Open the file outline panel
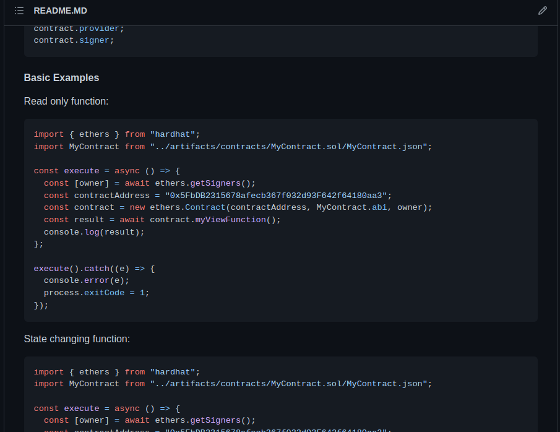 pos(19,11)
